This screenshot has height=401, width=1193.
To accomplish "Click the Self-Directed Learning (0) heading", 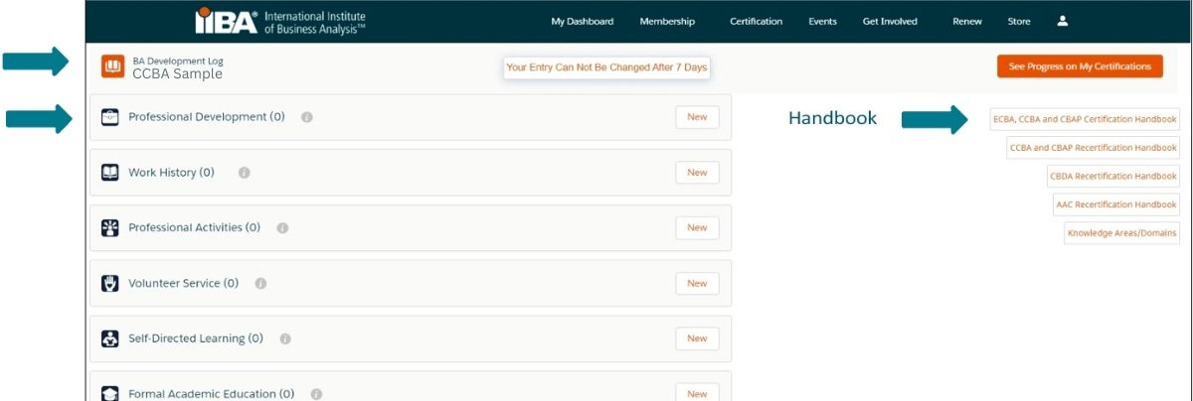I will pos(196,338).
